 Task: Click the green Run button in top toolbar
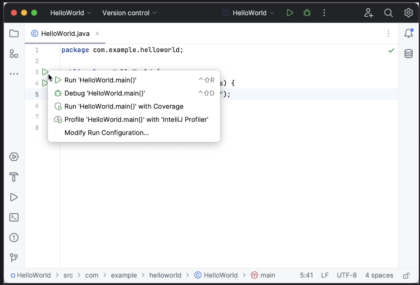(290, 13)
